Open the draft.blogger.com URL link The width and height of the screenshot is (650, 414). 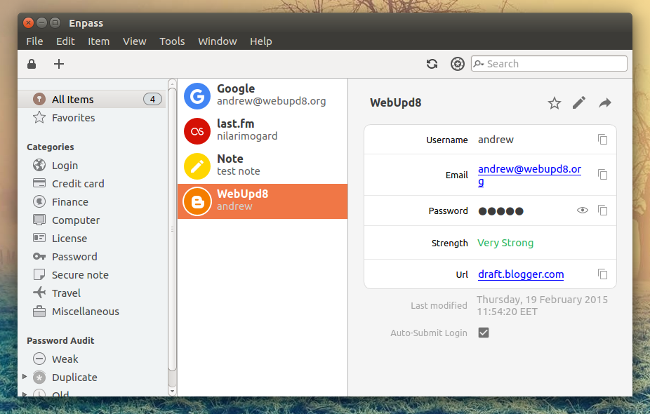tap(521, 274)
